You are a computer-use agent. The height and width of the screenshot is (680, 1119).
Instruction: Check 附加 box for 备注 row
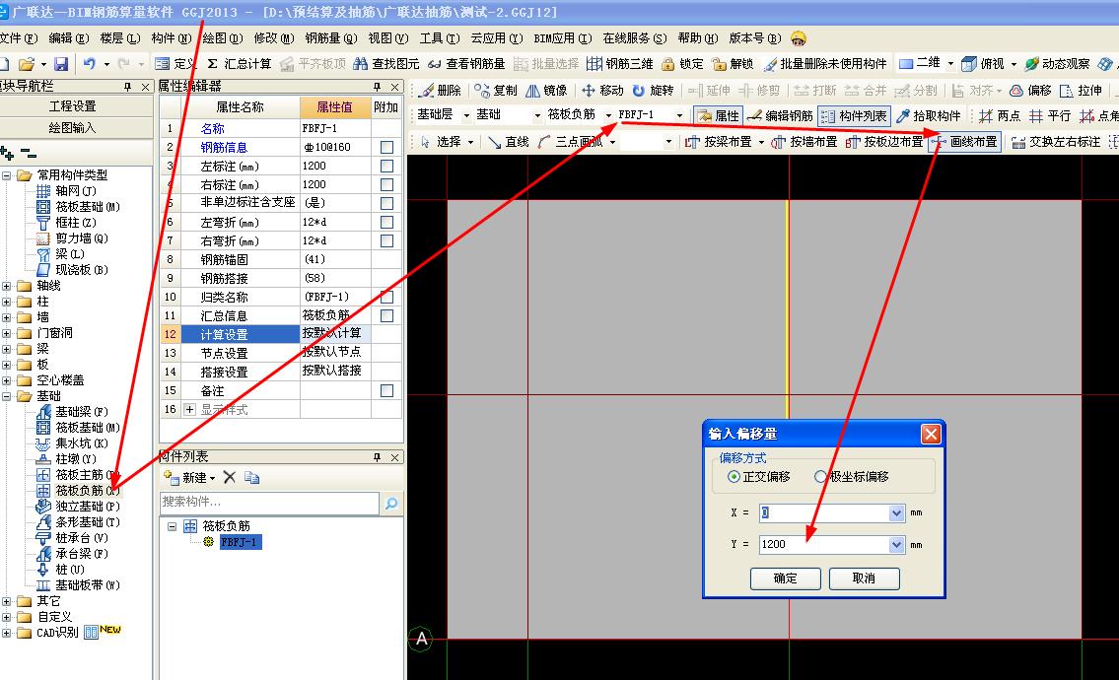(386, 390)
